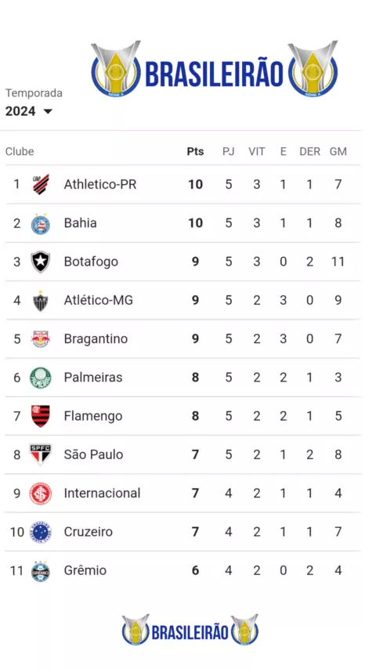Screen dimensions: 376x669
Task: Click the Bahia club crest
Action: 41,223
